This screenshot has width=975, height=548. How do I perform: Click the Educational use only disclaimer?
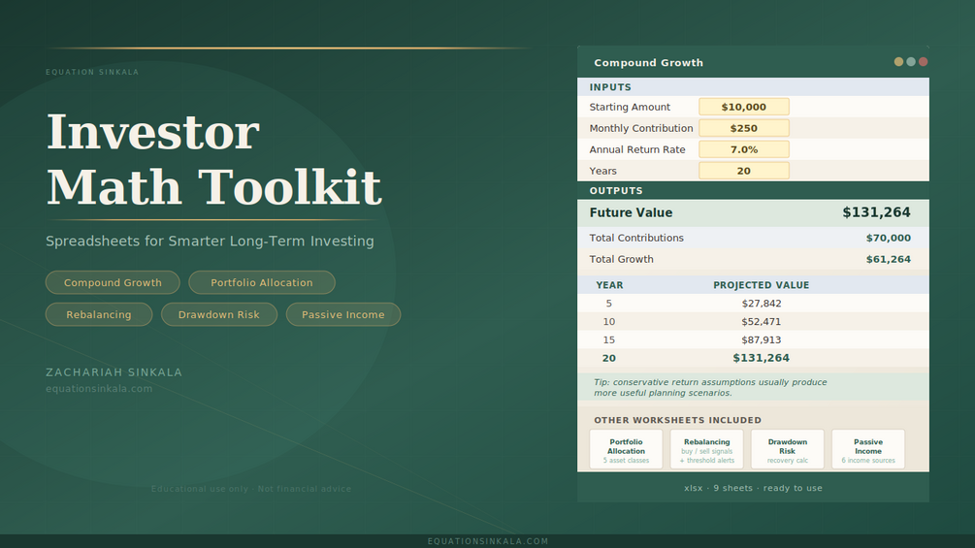(251, 489)
